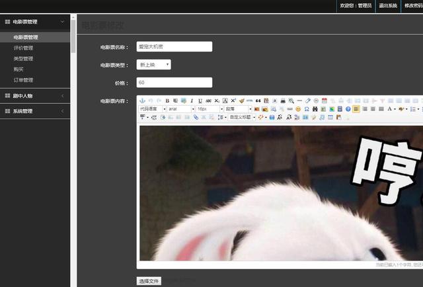
Task: Toggle underline formatting in the editor
Action: (200, 101)
